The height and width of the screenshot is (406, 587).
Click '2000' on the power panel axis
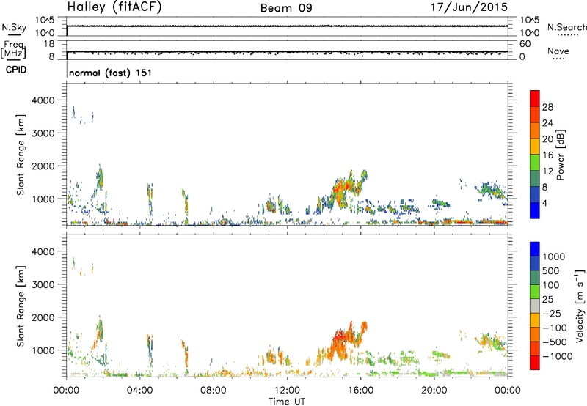[x=43, y=166]
